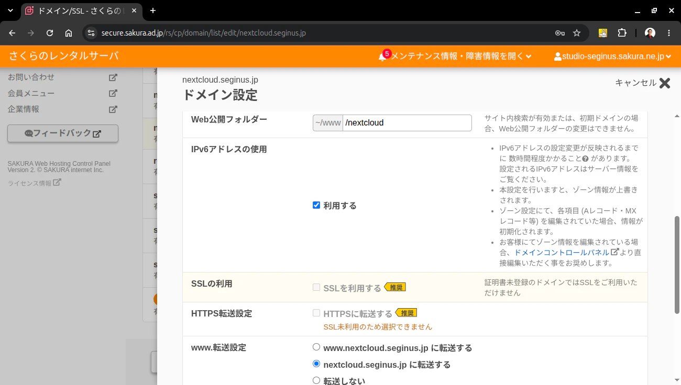Screen dimensions: 681x385
Task: Reload the current page
Action: pos(50,33)
